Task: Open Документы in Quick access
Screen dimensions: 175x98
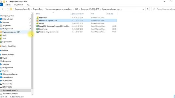Action: pos(7,26)
